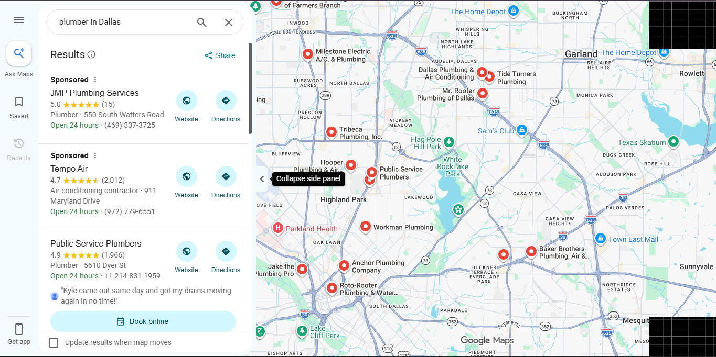Click Parkland Health hospital marker

click(278, 228)
